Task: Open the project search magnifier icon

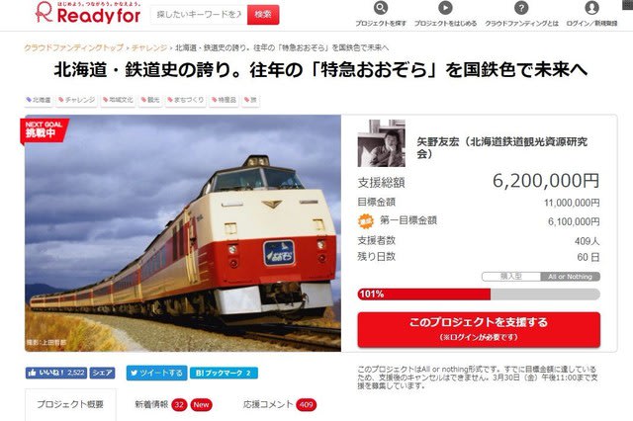Action: pos(380,8)
